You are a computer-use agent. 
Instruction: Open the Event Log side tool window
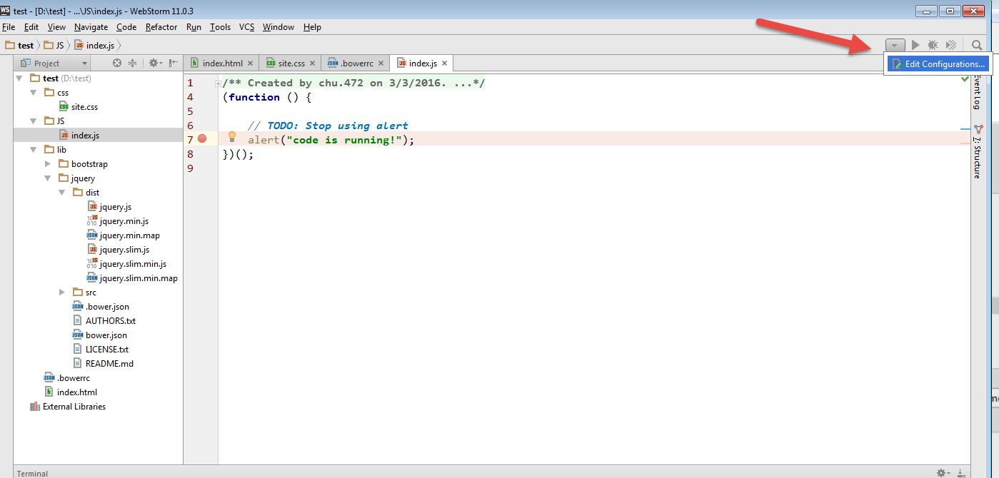(x=978, y=92)
